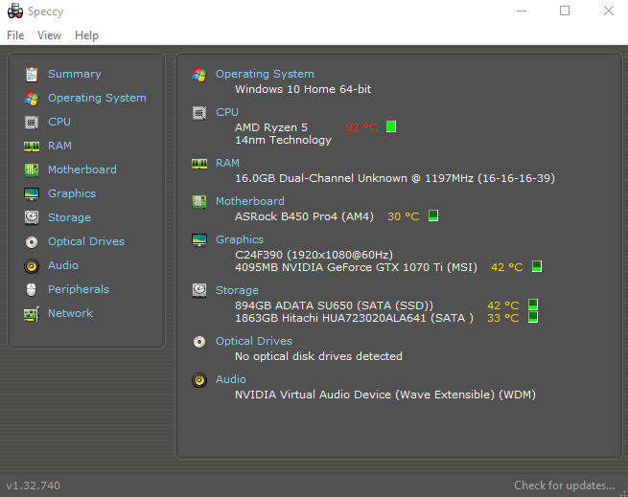Open the Graphics heading link in main panel
The width and height of the screenshot is (628, 497).
tap(240, 239)
